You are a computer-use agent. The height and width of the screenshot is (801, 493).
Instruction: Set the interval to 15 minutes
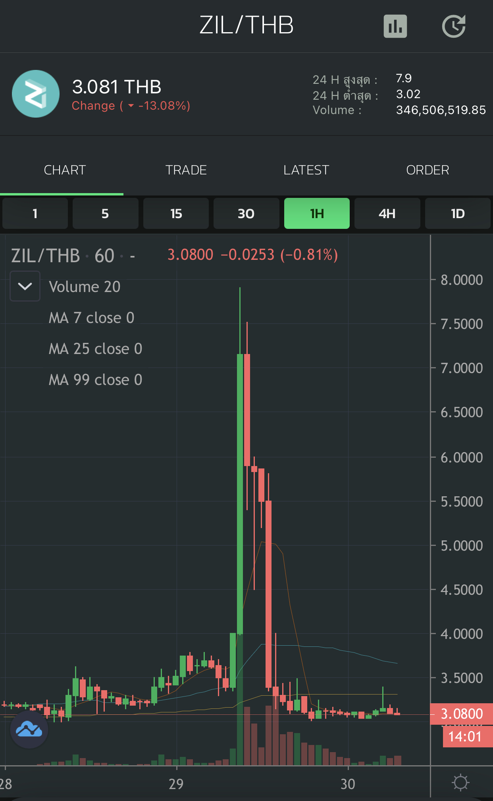coord(176,214)
